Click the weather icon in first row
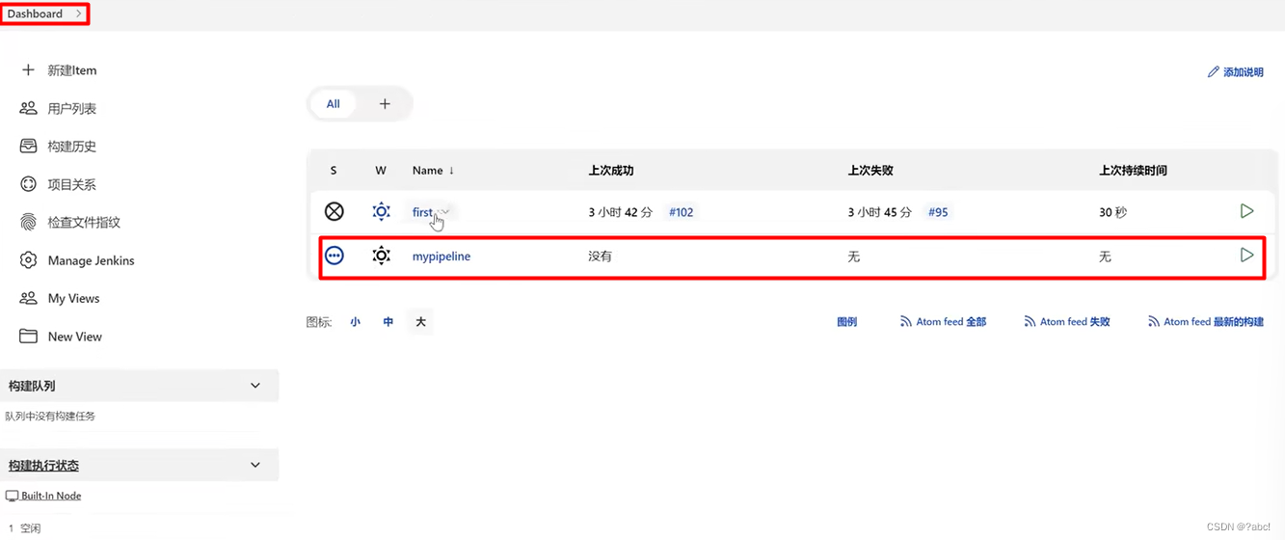 pos(381,211)
